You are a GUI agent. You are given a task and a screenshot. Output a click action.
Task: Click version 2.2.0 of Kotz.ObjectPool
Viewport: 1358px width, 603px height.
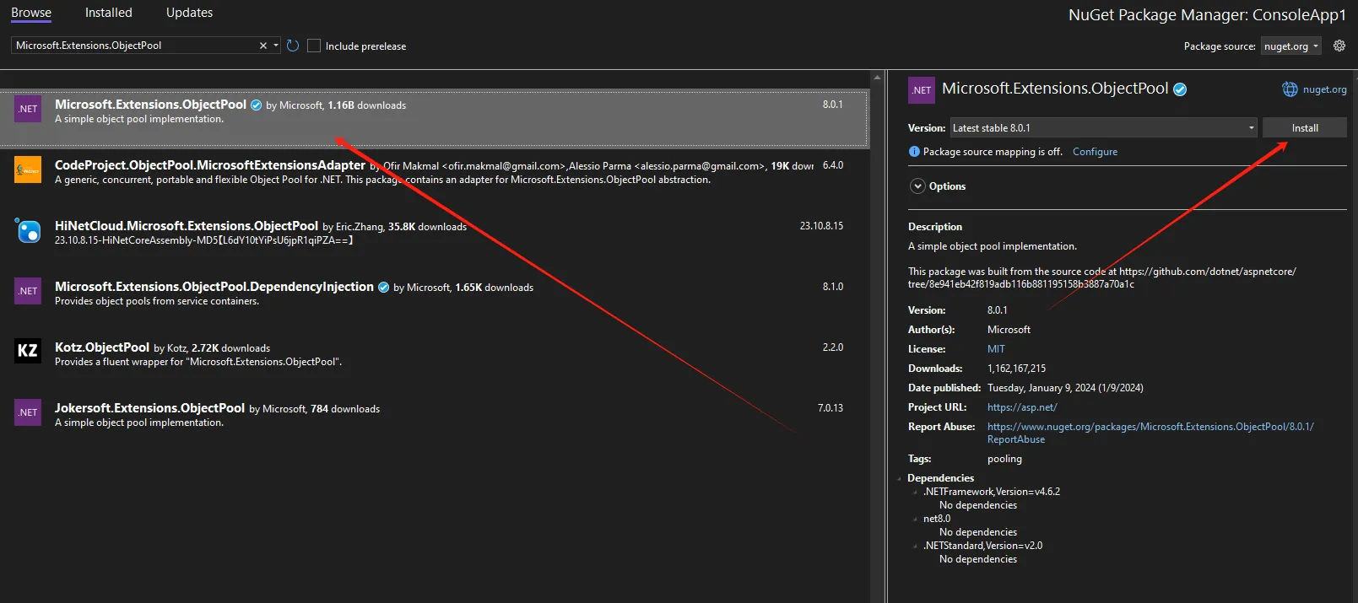tap(833, 347)
